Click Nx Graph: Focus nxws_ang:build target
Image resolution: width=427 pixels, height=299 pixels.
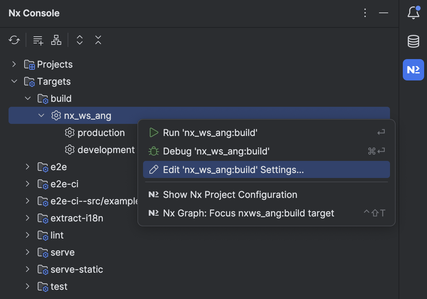(248, 213)
